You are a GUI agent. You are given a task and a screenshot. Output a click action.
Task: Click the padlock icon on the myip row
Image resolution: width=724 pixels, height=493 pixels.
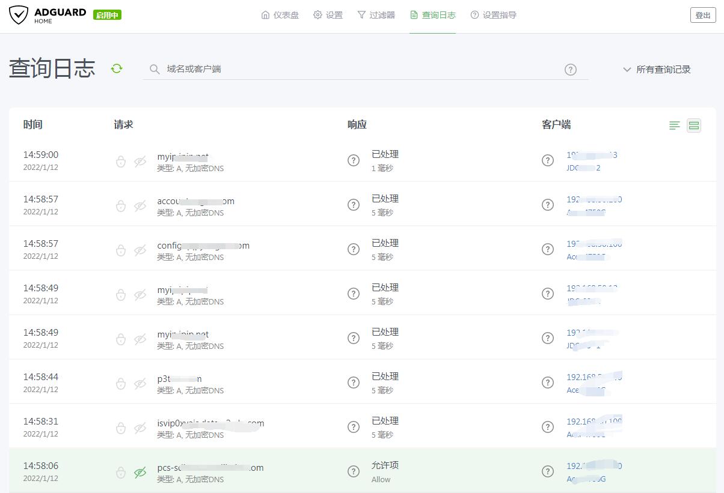pos(121,160)
